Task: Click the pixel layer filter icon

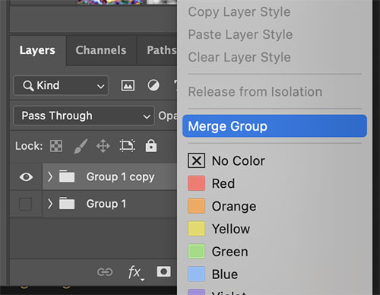Action: (128, 86)
